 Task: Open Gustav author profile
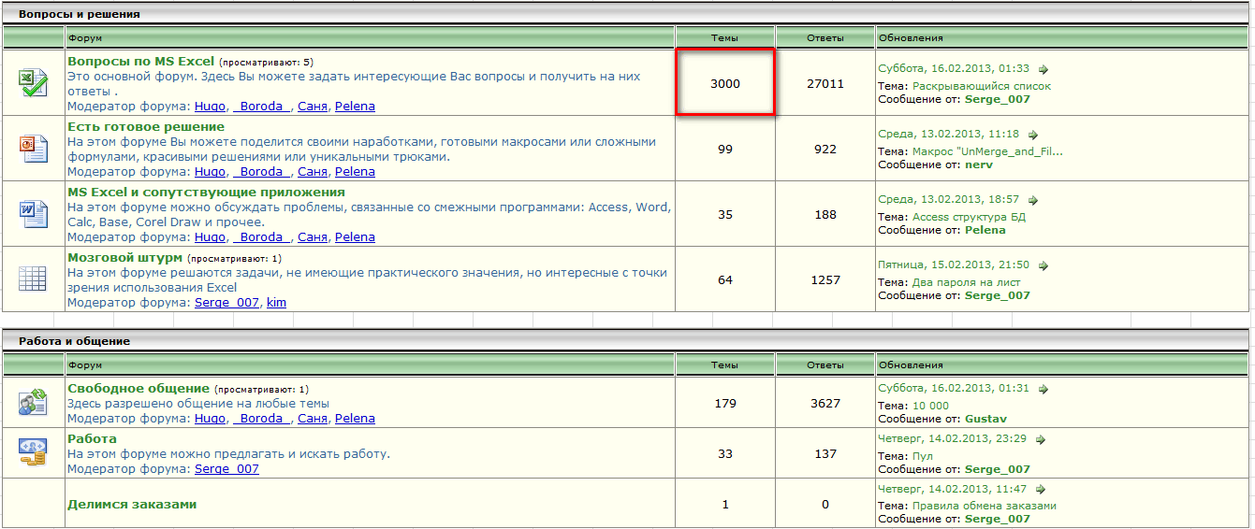coord(985,419)
